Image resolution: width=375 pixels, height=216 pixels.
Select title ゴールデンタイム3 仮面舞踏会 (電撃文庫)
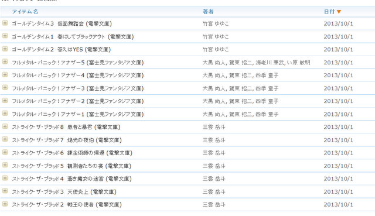click(62, 23)
